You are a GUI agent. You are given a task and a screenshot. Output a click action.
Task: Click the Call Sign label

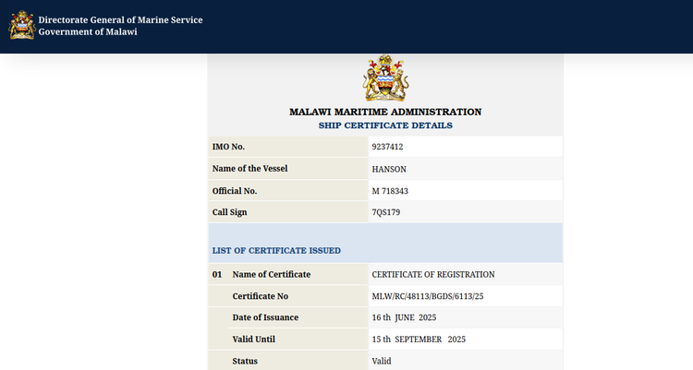tap(230, 212)
